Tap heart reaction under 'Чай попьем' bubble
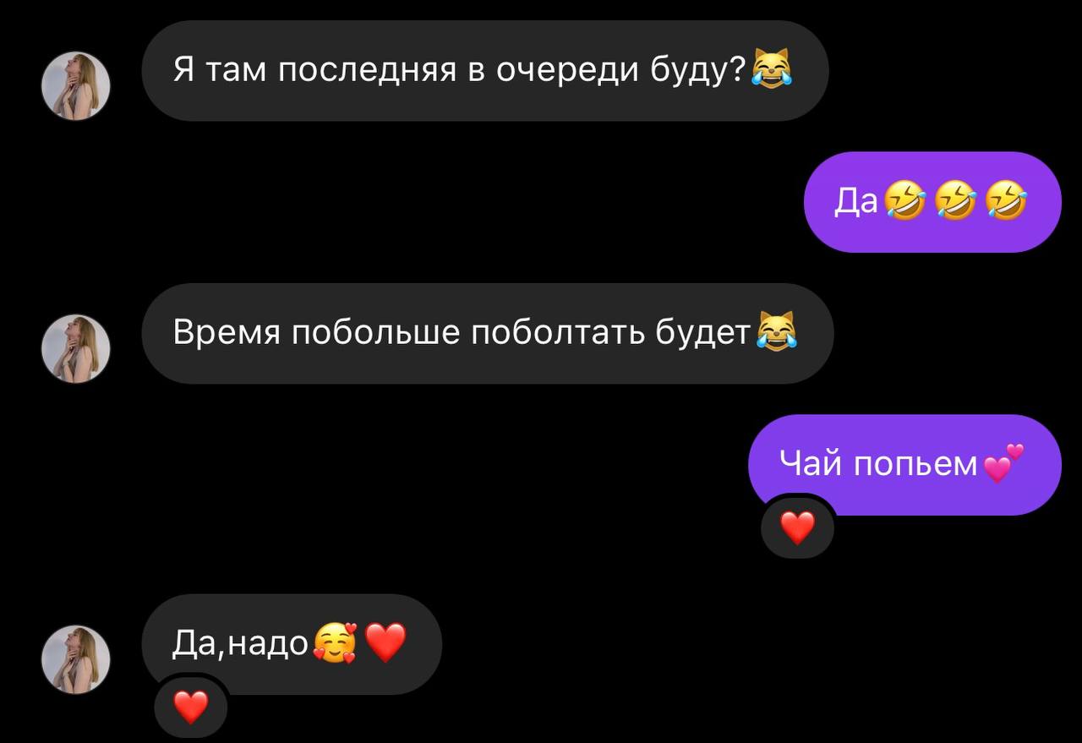The width and height of the screenshot is (1082, 743). pyautogui.click(x=797, y=528)
